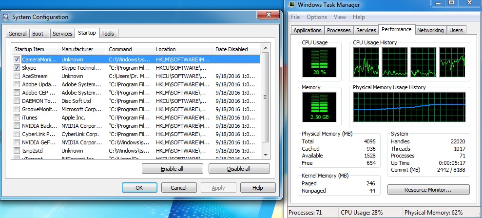Open Resource Monitor

point(428,189)
